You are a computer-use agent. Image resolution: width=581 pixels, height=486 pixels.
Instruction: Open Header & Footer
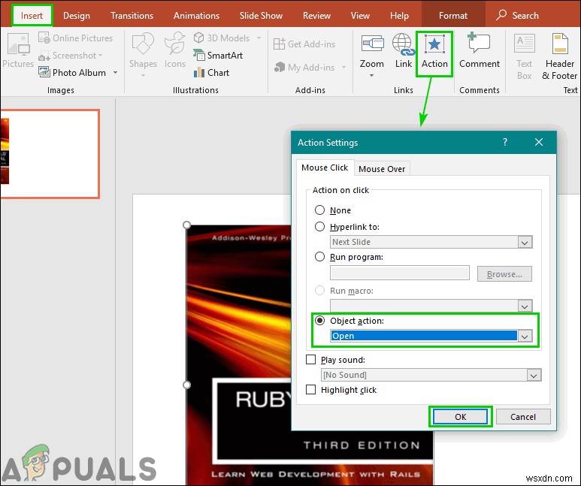pyautogui.click(x=559, y=56)
